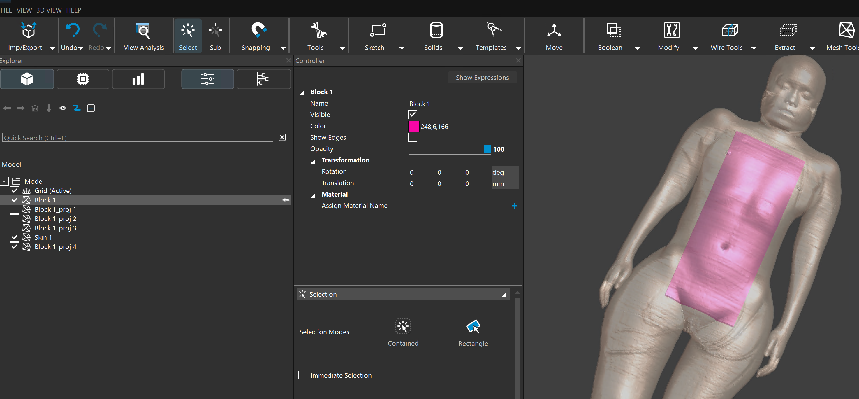Click the Show Expressions button
859x399 pixels.
pos(482,78)
